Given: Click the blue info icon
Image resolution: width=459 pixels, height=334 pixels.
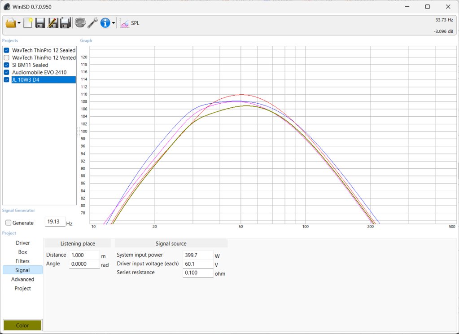Looking at the screenshot, I should click(105, 23).
